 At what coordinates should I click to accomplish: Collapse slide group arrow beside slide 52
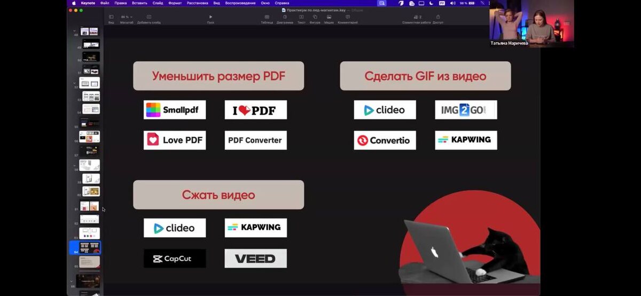(74, 83)
